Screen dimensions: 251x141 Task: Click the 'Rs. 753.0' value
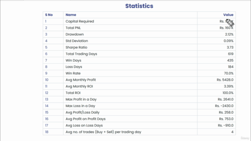coord(226,119)
